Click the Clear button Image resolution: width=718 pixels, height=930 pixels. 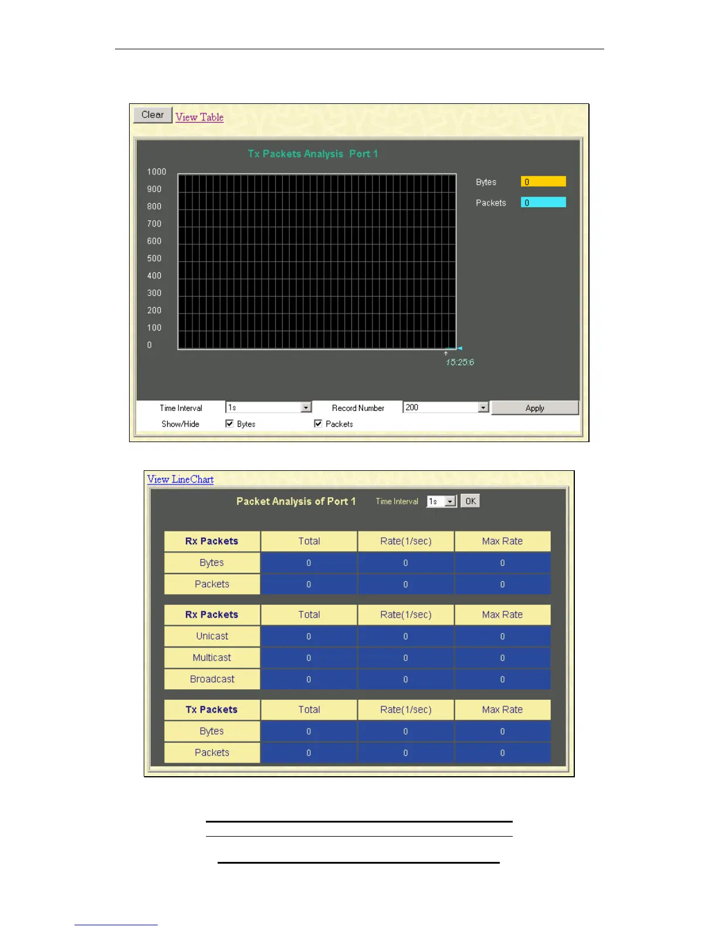[153, 115]
